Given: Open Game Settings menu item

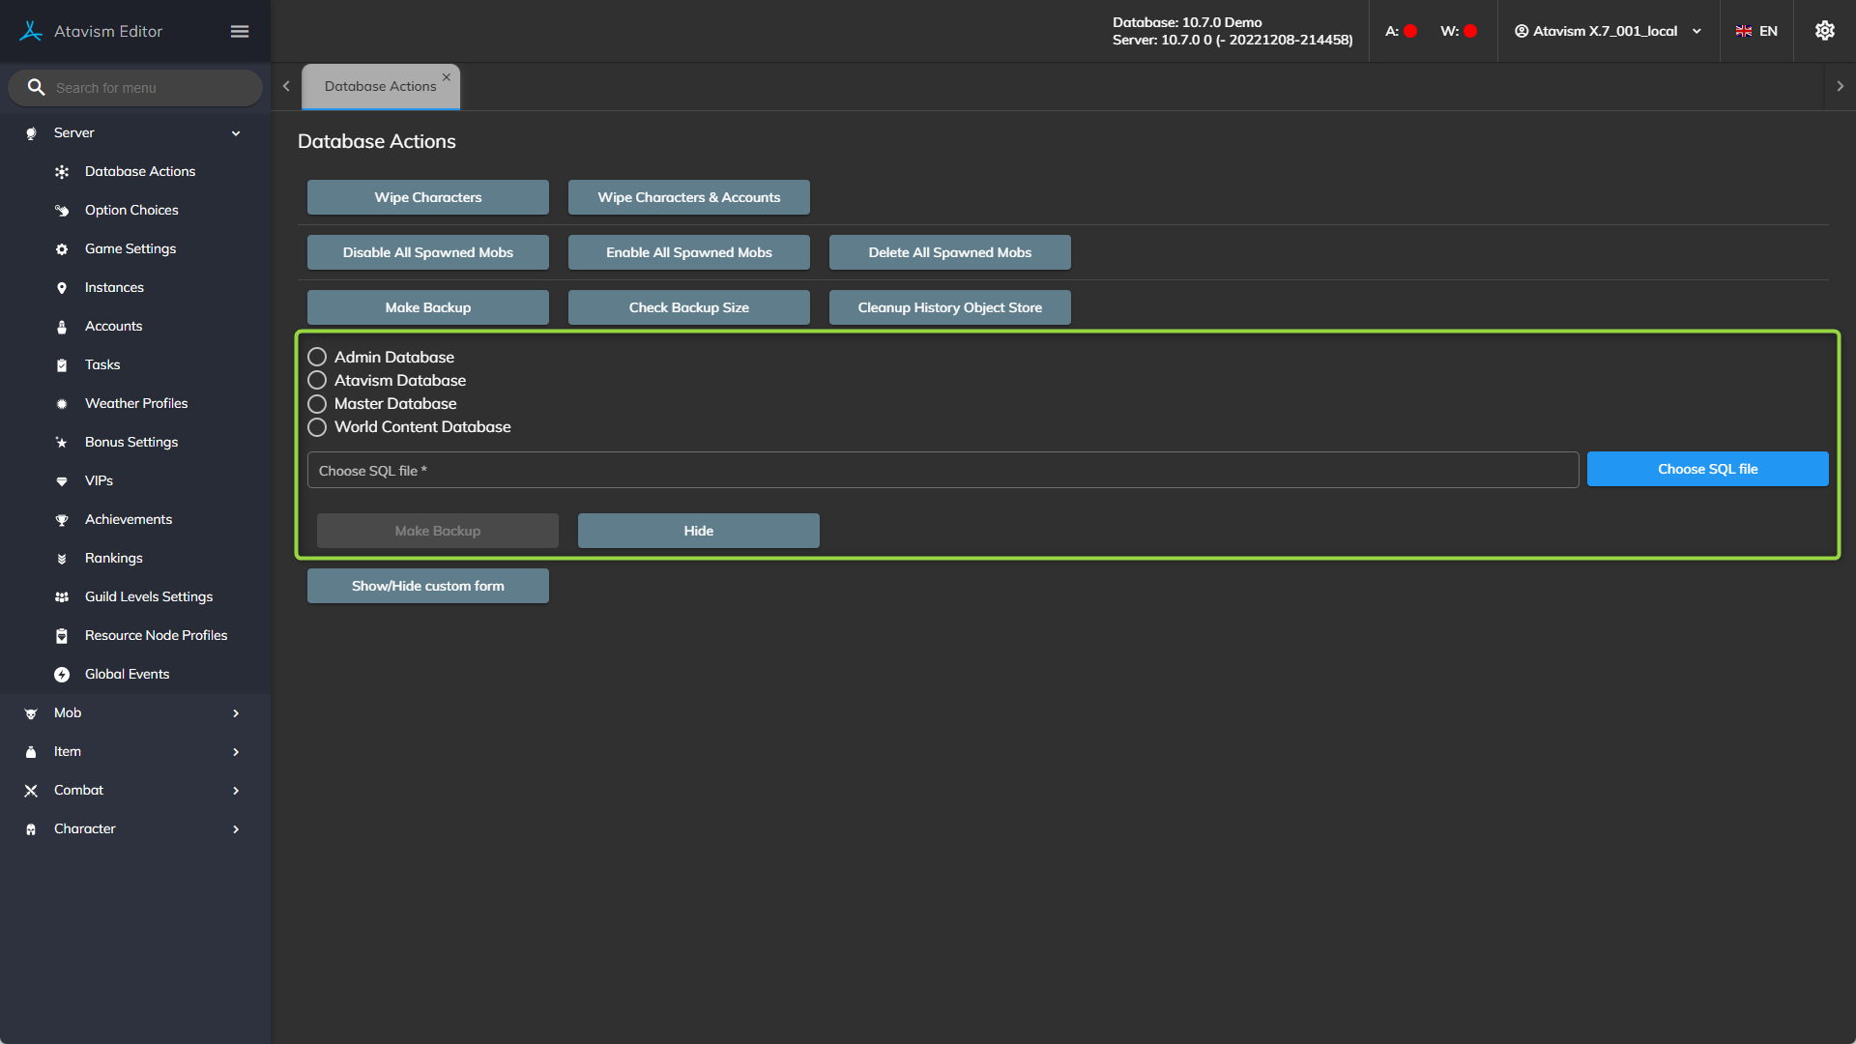Looking at the screenshot, I should click(x=130, y=248).
